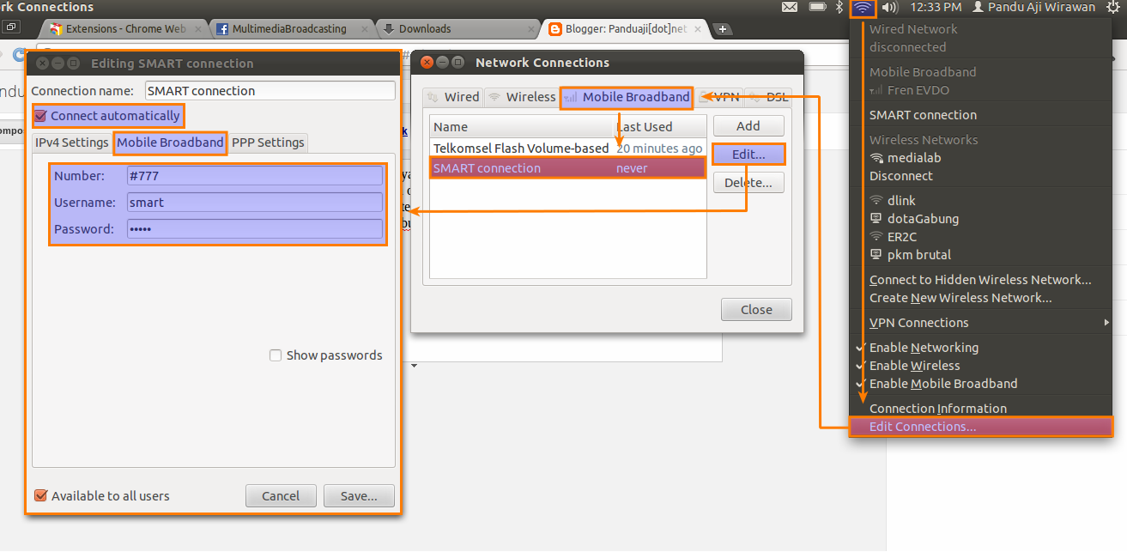Screen dimensions: 1127x552
Task: Open the PPP Settings tab
Action: (x=268, y=143)
